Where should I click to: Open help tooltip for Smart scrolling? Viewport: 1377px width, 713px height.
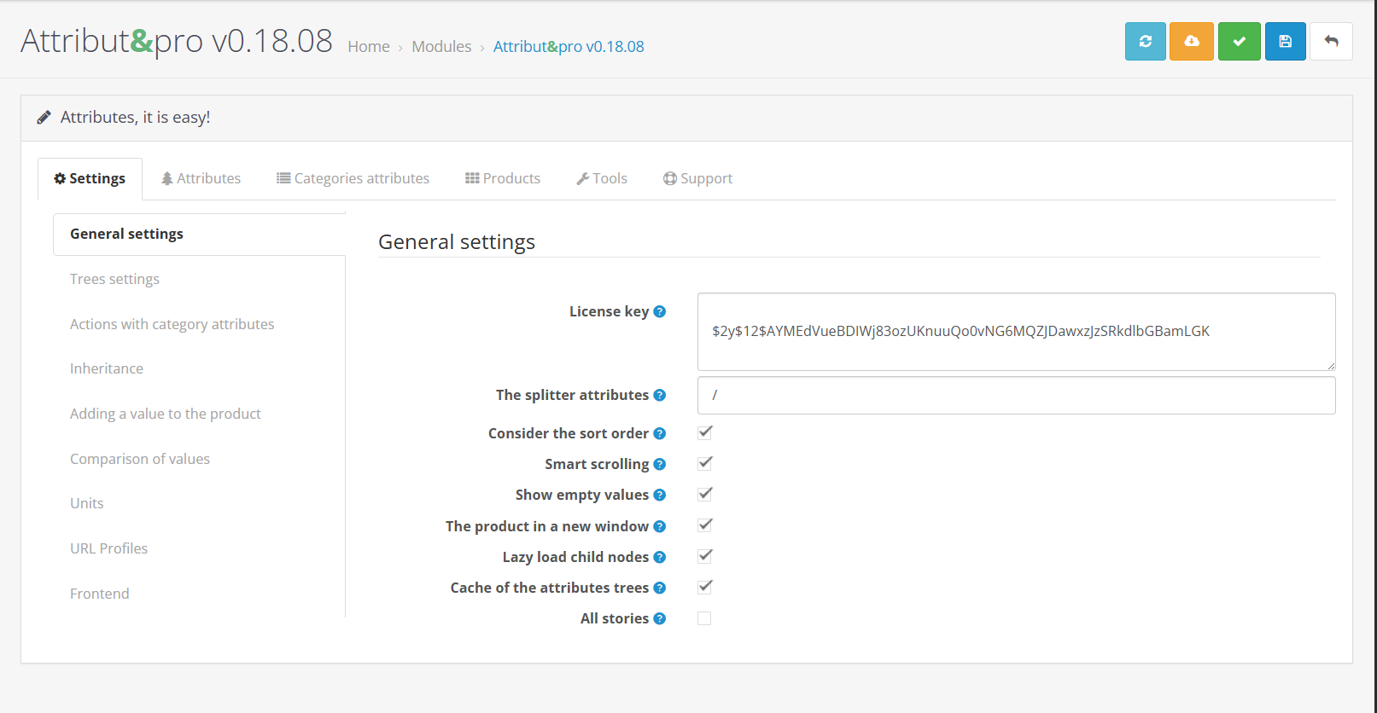659,465
